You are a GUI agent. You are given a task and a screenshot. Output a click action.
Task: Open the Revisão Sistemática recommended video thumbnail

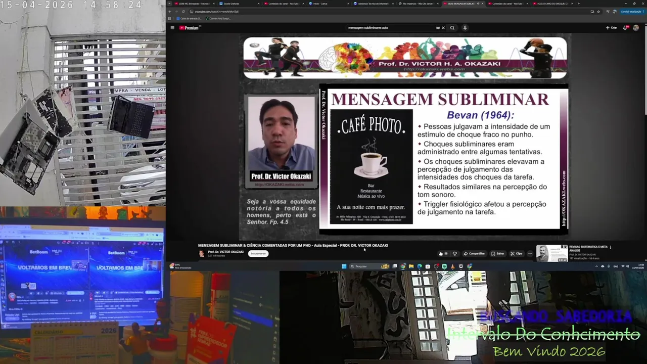pyautogui.click(x=552, y=254)
